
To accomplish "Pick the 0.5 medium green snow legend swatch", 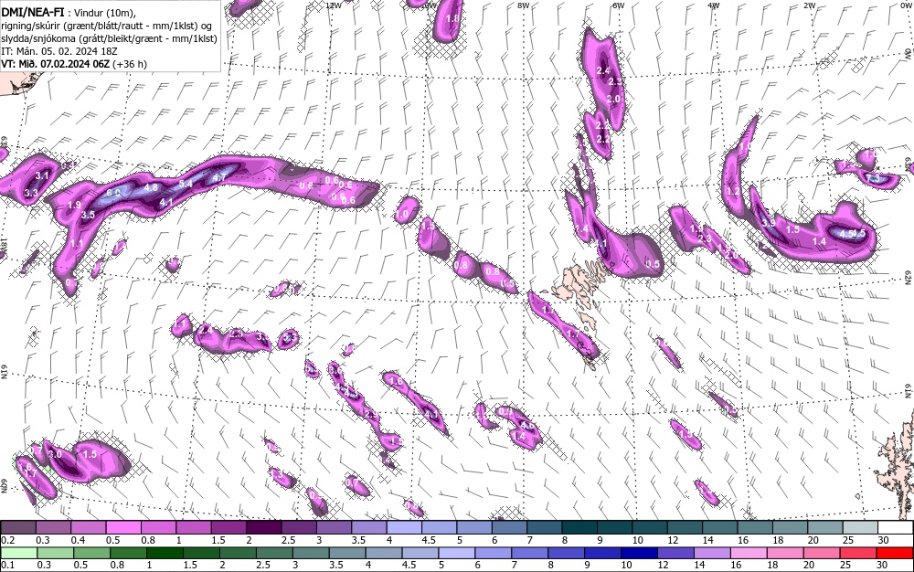I will tap(91, 553).
